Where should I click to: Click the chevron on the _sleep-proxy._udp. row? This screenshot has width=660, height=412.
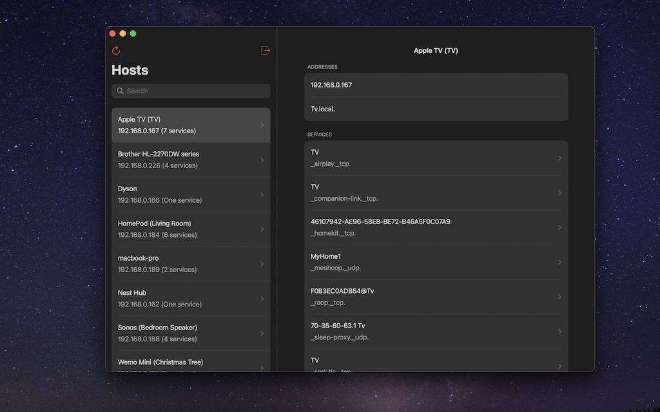[559, 332]
